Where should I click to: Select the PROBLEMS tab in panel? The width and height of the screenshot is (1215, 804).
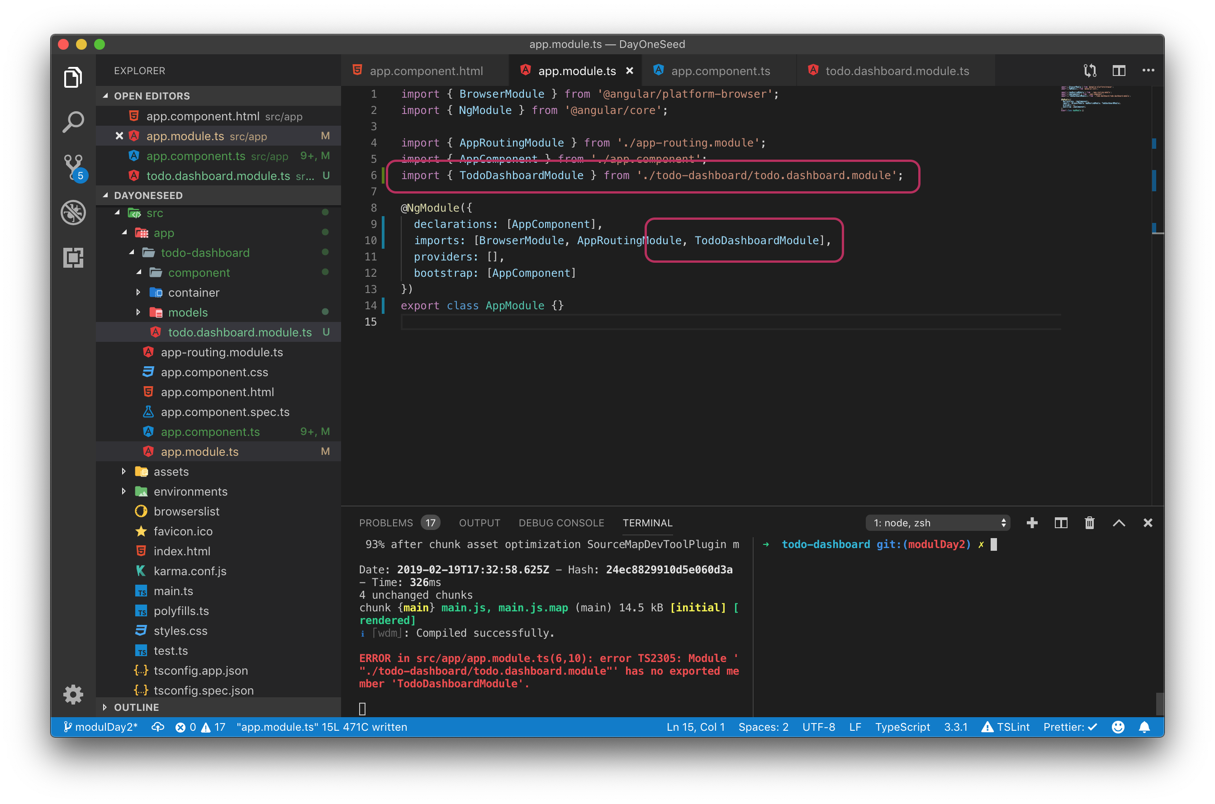click(387, 522)
